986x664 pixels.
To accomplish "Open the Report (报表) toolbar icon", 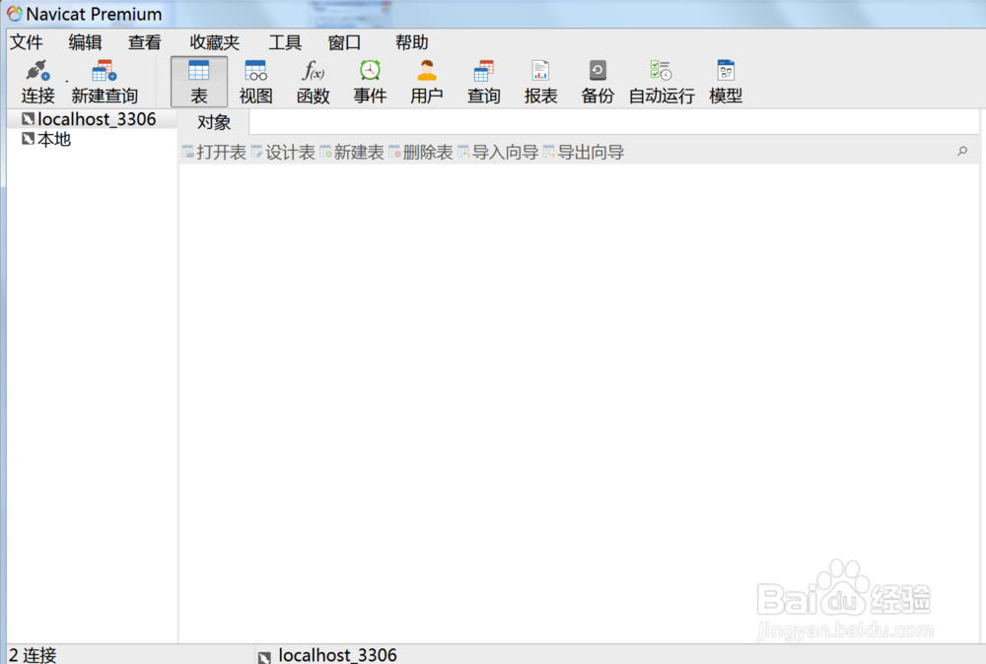I will pyautogui.click(x=540, y=70).
